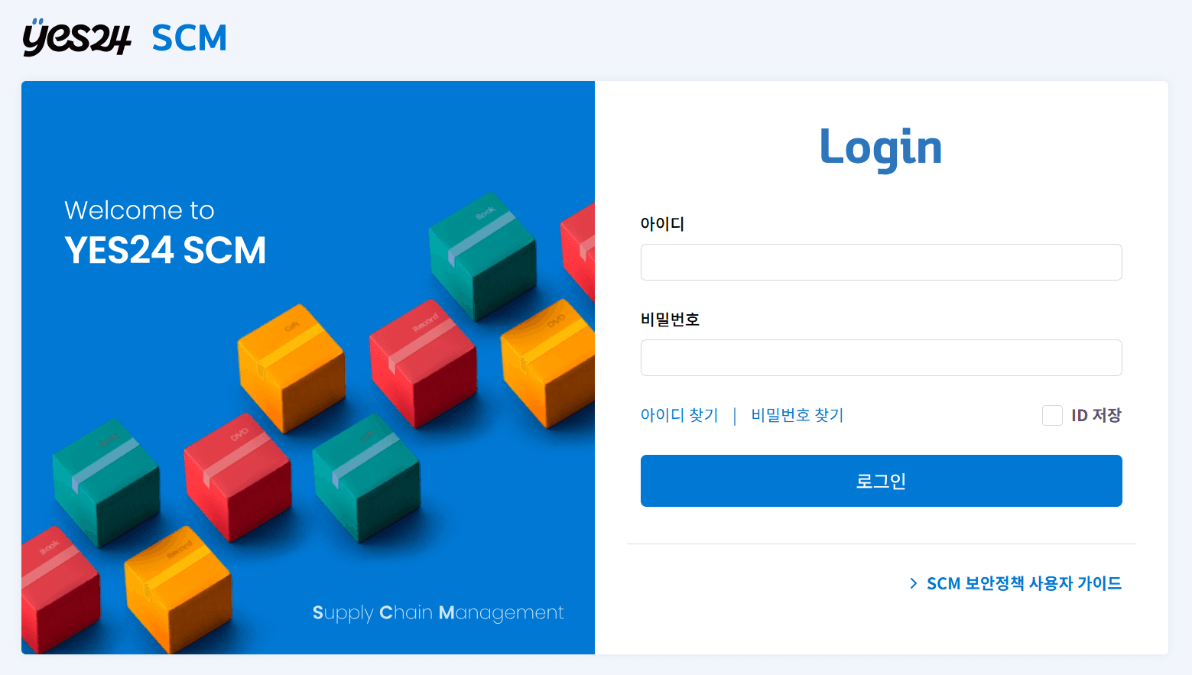Click the teal Book box at banner top
The height and width of the screenshot is (675, 1192).
click(x=482, y=256)
